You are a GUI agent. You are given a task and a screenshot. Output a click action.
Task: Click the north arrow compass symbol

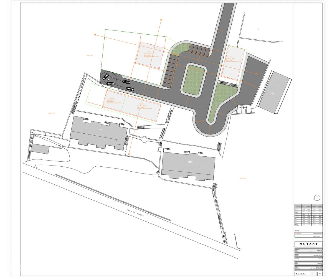[x=317, y=198]
